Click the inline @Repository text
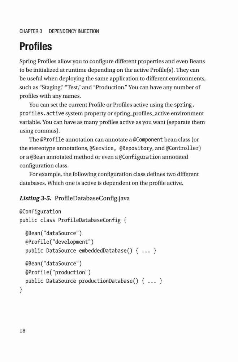The image size is (238, 362). pos(136,148)
